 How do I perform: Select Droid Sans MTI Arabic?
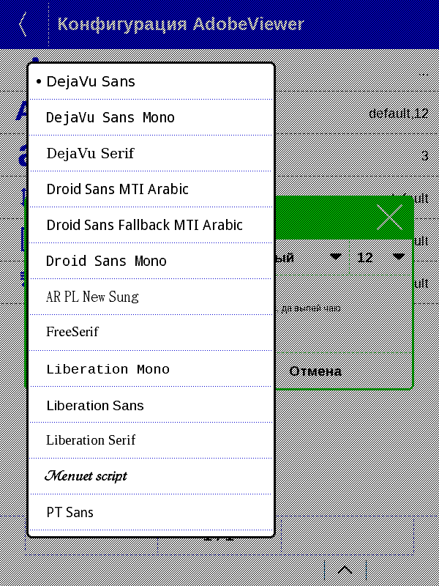click(x=151, y=189)
